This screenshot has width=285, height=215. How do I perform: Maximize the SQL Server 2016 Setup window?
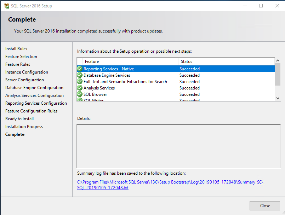coord(261,6)
